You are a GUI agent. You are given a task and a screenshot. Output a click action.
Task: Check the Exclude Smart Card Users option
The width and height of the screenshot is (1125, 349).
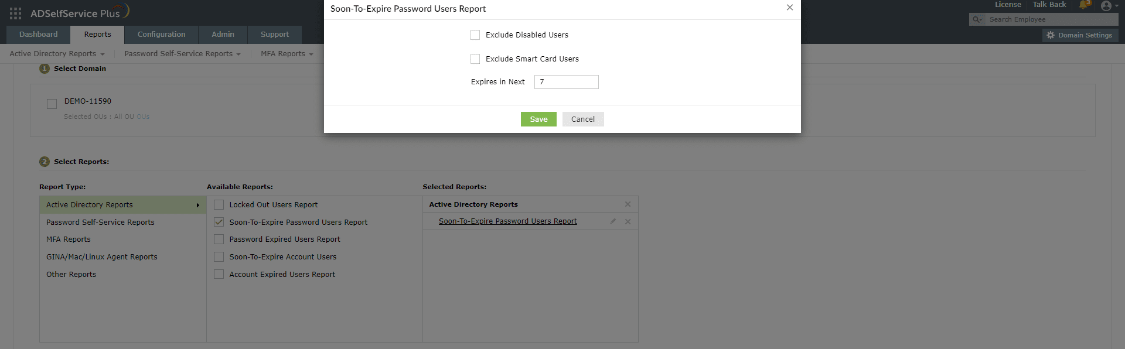coord(475,59)
